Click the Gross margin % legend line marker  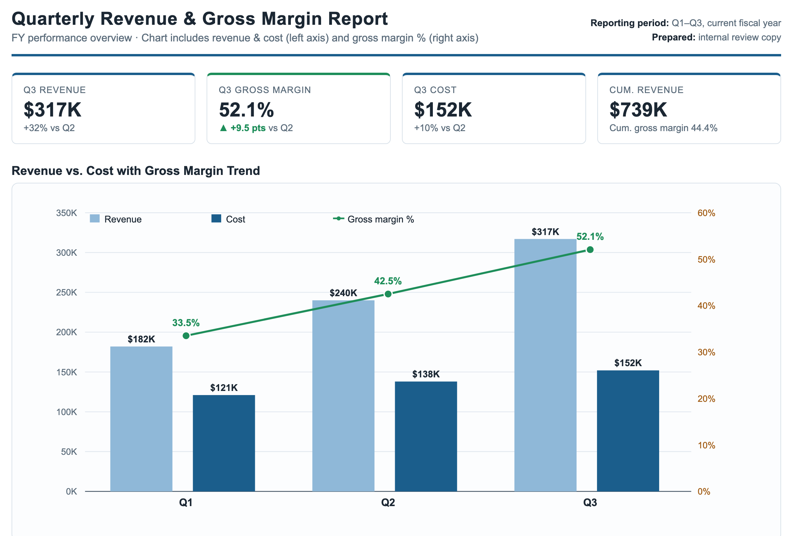point(338,219)
